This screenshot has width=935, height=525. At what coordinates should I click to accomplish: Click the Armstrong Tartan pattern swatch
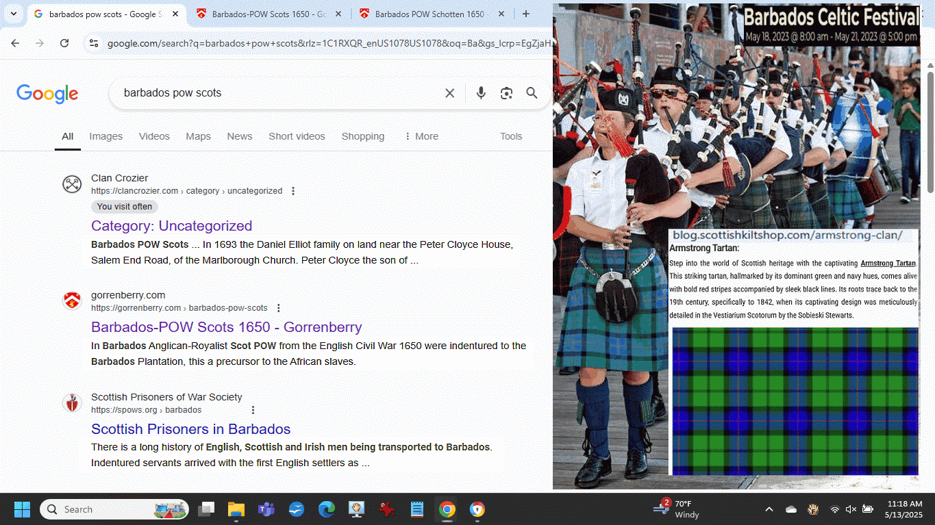pyautogui.click(x=795, y=401)
